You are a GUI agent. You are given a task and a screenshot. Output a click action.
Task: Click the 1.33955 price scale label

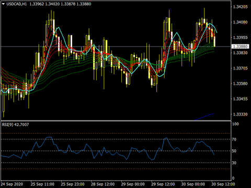coord(240,38)
